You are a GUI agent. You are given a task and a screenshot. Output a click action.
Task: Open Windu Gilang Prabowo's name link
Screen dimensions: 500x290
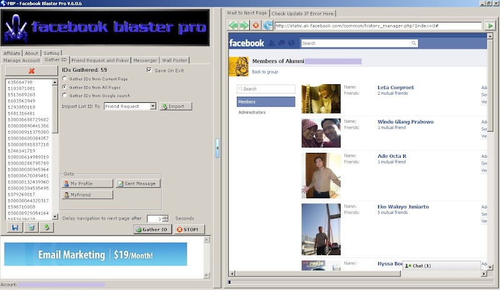pyautogui.click(x=405, y=122)
